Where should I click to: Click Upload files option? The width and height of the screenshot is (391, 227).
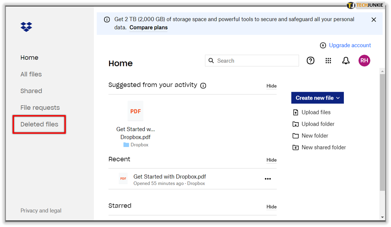(x=316, y=112)
